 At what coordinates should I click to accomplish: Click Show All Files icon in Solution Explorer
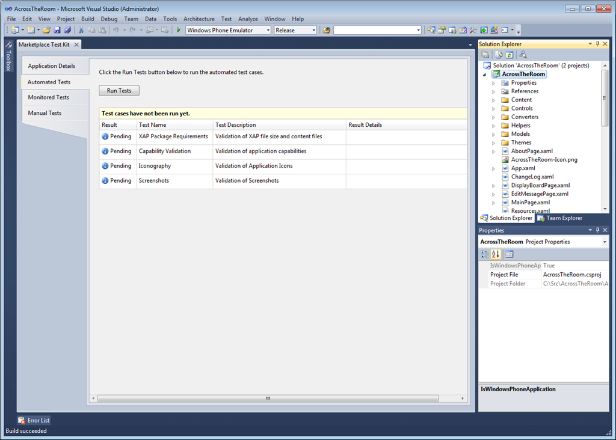pos(499,55)
